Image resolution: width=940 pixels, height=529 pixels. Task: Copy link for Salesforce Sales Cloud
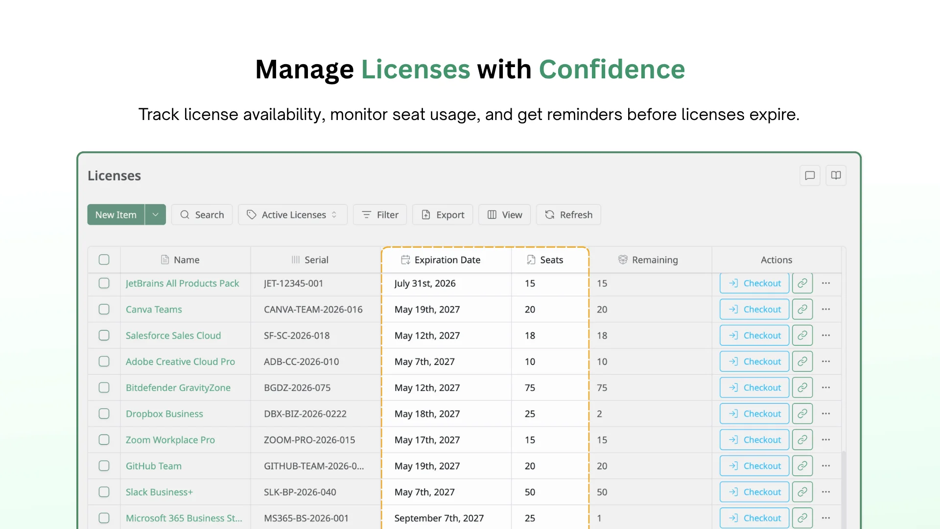802,336
